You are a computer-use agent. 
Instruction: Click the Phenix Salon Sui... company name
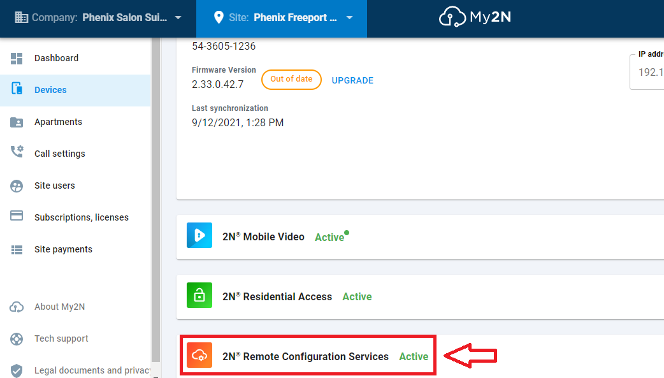tap(124, 17)
